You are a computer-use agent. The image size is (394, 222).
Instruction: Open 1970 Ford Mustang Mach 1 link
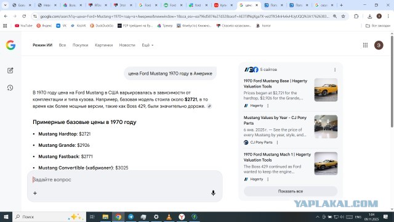(x=277, y=157)
